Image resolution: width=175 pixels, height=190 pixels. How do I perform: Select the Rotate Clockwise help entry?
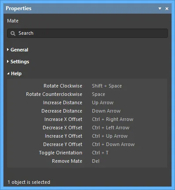(x=63, y=86)
